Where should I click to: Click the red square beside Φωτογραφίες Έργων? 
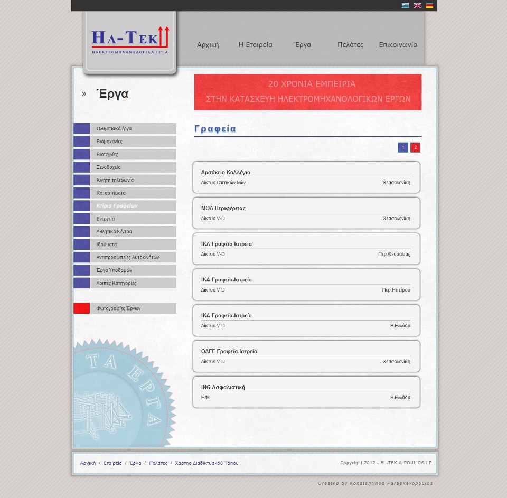81,308
